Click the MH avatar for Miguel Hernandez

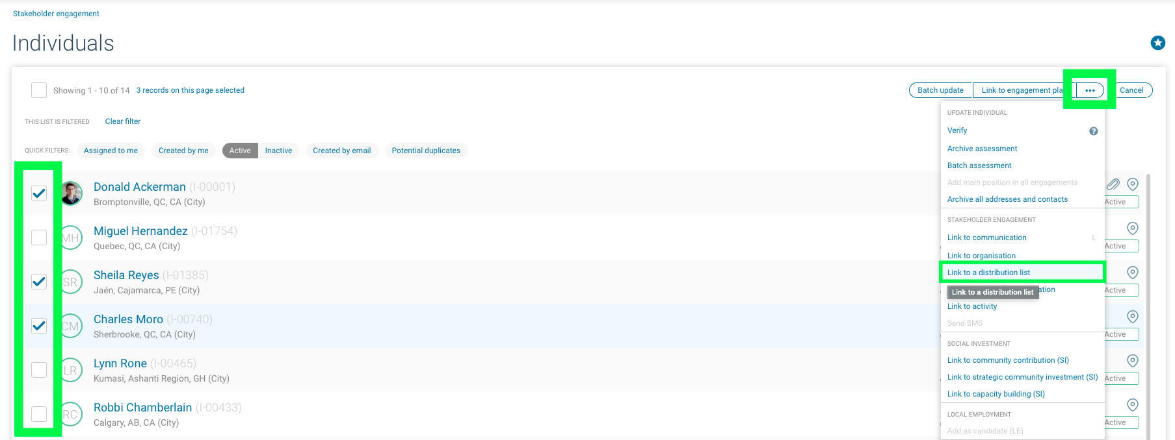coord(72,238)
